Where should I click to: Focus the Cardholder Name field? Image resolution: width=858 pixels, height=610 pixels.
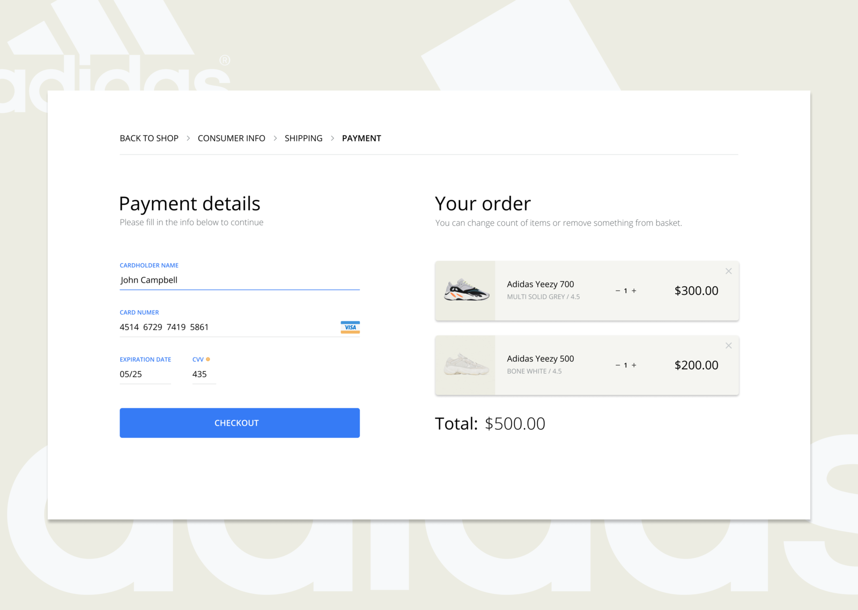coord(240,280)
